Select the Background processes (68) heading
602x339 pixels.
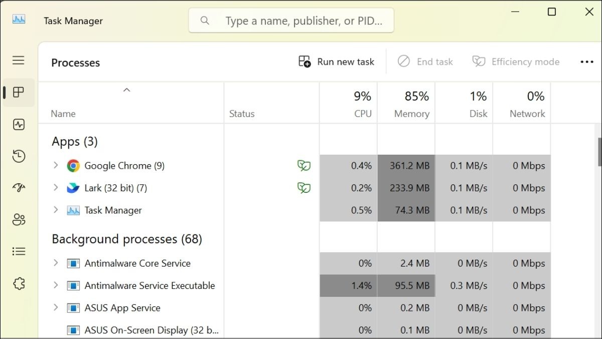[x=127, y=239]
